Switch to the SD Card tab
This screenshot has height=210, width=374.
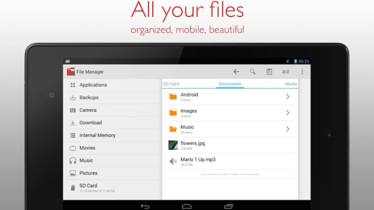pyautogui.click(x=171, y=84)
